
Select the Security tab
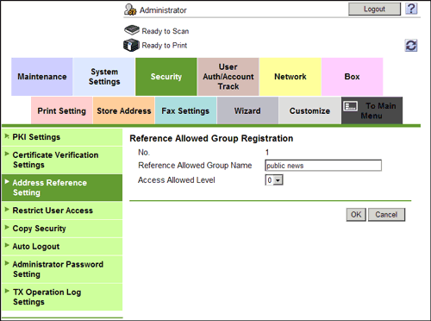tap(166, 77)
